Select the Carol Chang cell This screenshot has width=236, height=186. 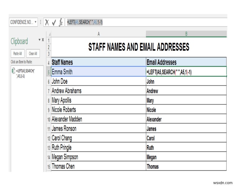click(98, 138)
